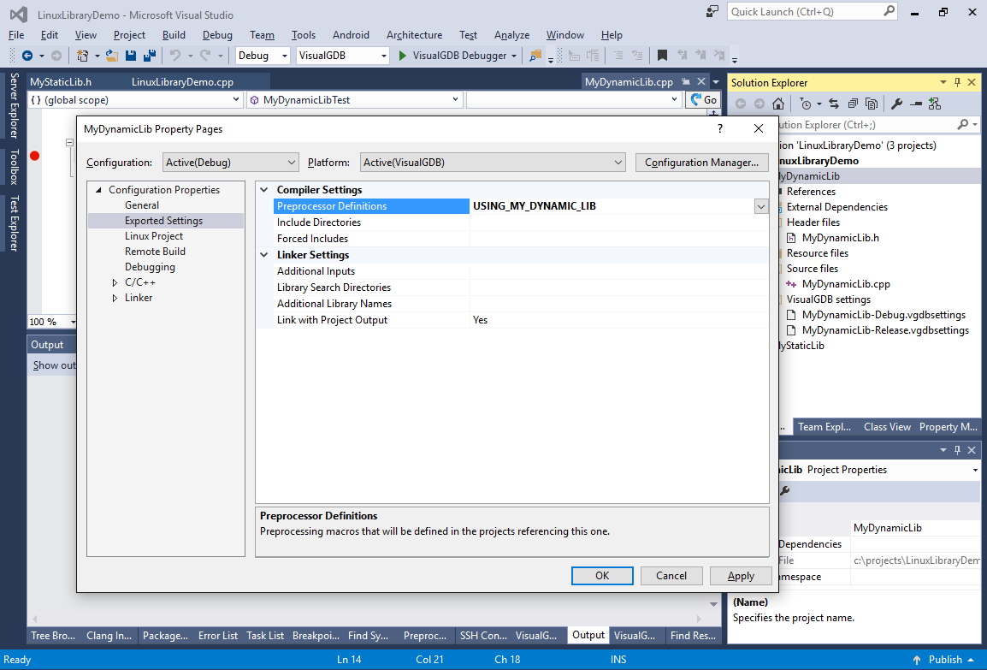This screenshot has height=670, width=987.
Task: Switch to the LinuxLibraryDemo.cpp editor tab
Action: click(182, 82)
